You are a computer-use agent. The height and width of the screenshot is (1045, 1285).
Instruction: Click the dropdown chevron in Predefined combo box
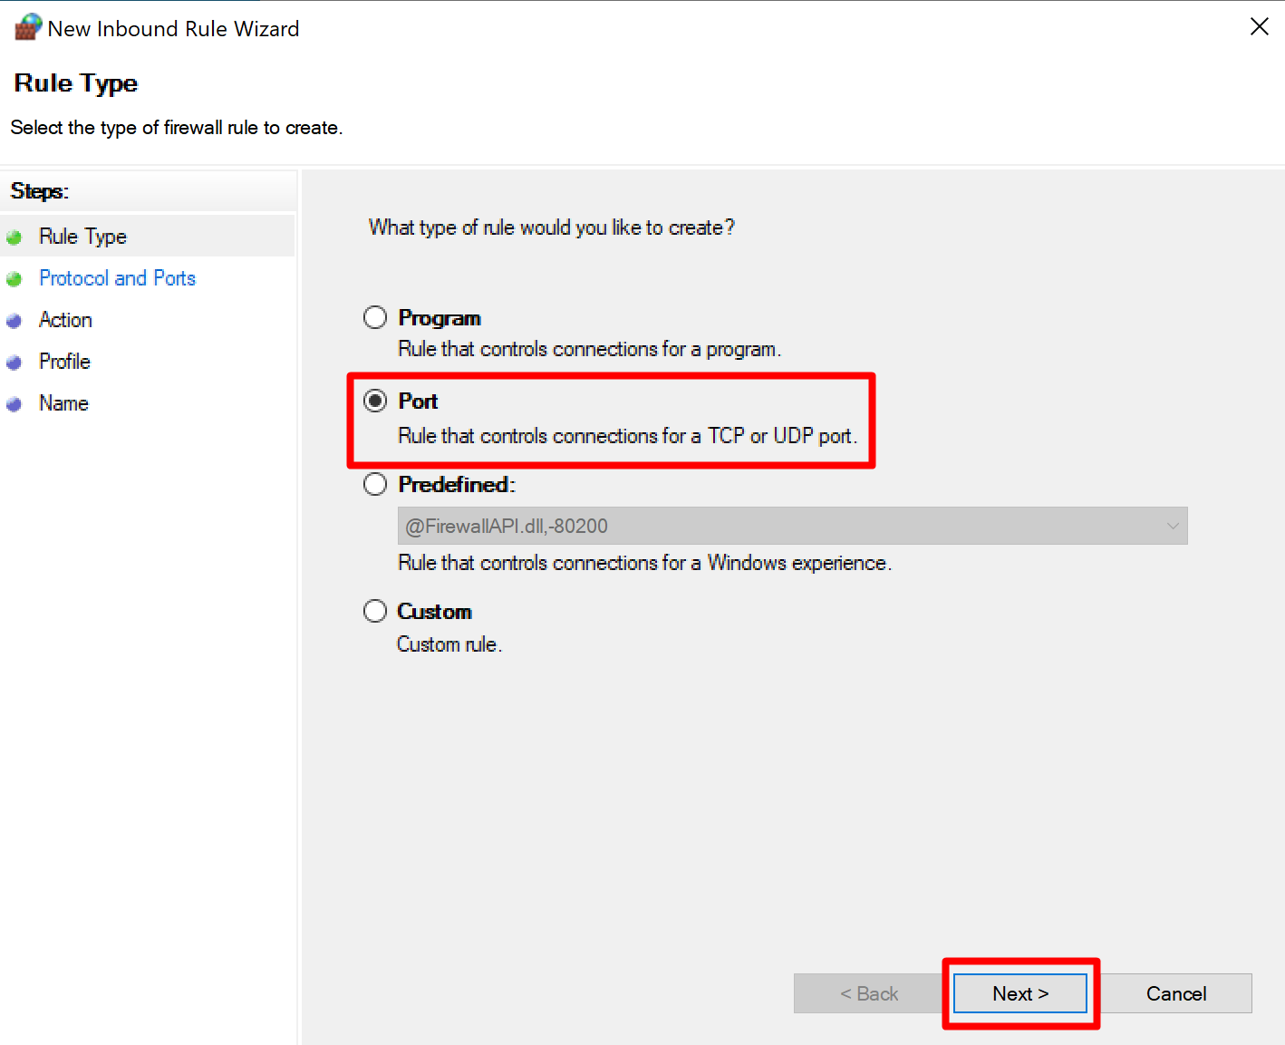pos(1173,527)
